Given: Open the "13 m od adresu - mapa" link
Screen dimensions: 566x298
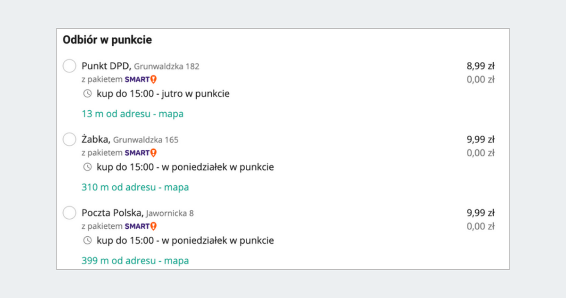Looking at the screenshot, I should click(133, 114).
